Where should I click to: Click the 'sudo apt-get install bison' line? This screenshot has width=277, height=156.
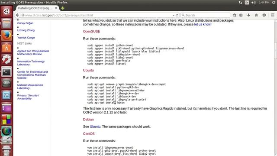tap(106, 103)
